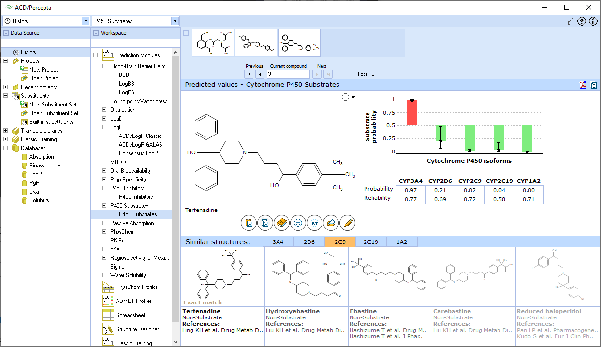Open ADMET Profiler in the Workspace

[x=133, y=301]
